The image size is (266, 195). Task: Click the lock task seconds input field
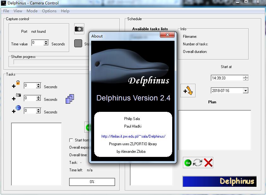click(30, 86)
